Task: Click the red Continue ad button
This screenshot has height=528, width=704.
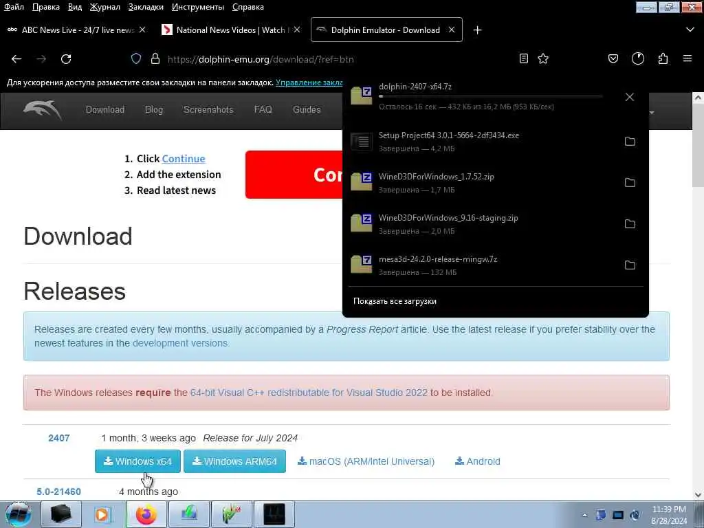Action: point(294,175)
